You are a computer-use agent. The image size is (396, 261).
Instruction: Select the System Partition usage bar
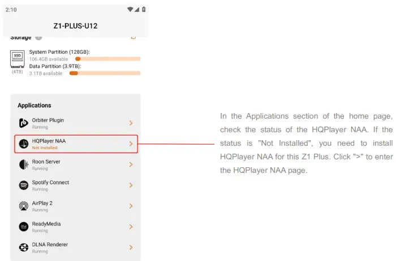pos(107,58)
